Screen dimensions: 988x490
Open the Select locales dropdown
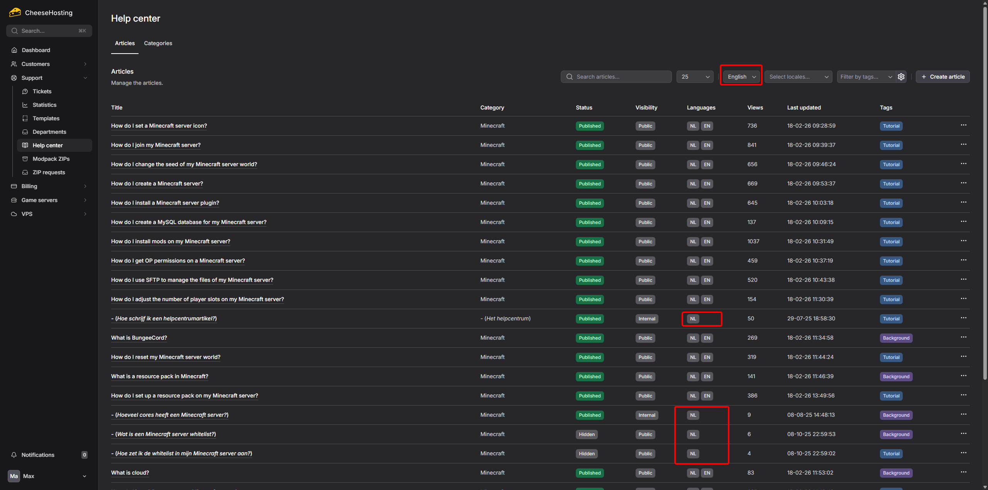pyautogui.click(x=798, y=77)
